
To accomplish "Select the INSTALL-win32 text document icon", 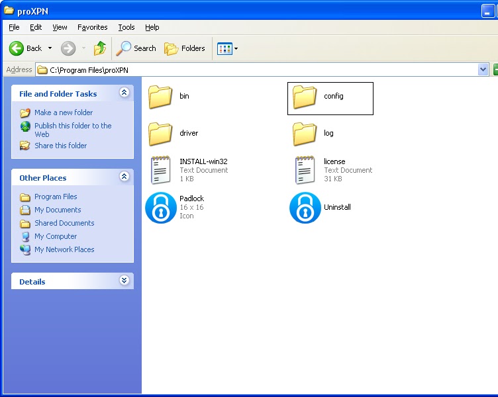I will (x=161, y=170).
